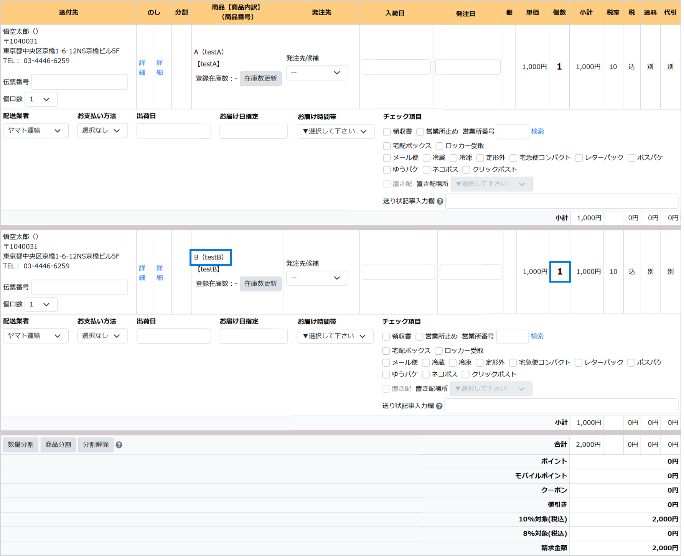684x556 pixels.
Task: Expand the お届け時間帯 dropdown for product B
Action: click(x=335, y=336)
